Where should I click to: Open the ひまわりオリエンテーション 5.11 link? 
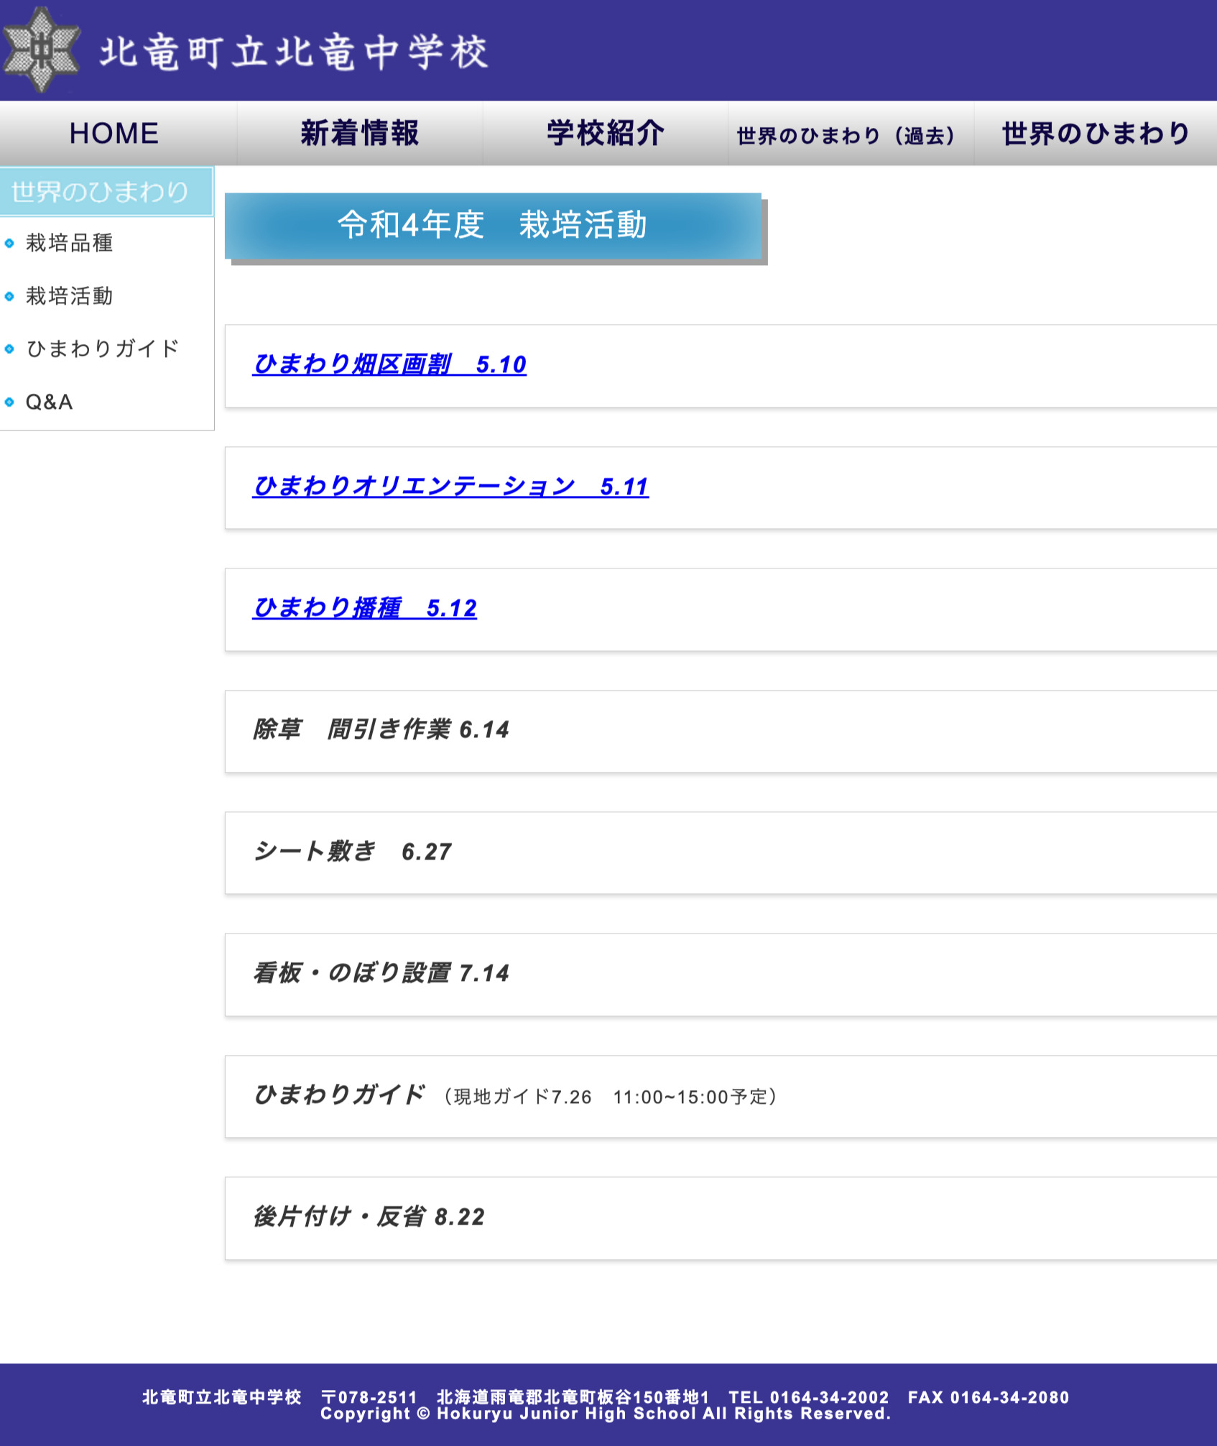pyautogui.click(x=450, y=487)
